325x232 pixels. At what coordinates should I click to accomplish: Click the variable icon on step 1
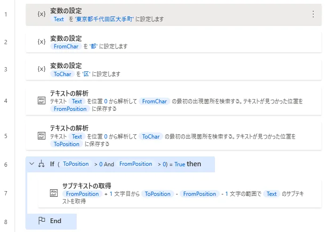tap(41, 14)
